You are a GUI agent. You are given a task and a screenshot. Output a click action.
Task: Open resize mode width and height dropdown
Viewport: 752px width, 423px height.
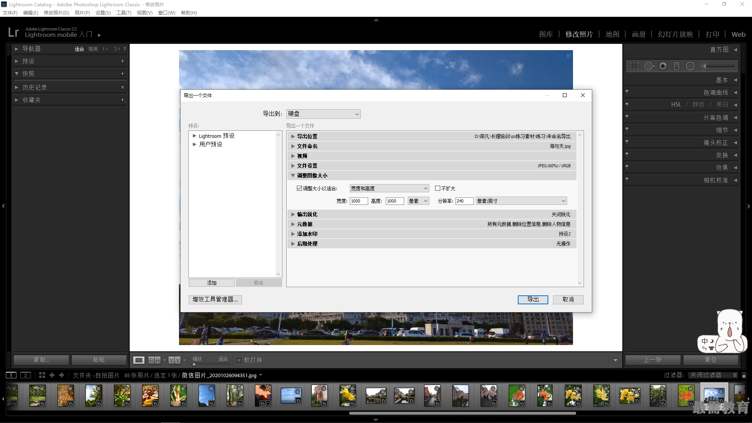(x=389, y=188)
